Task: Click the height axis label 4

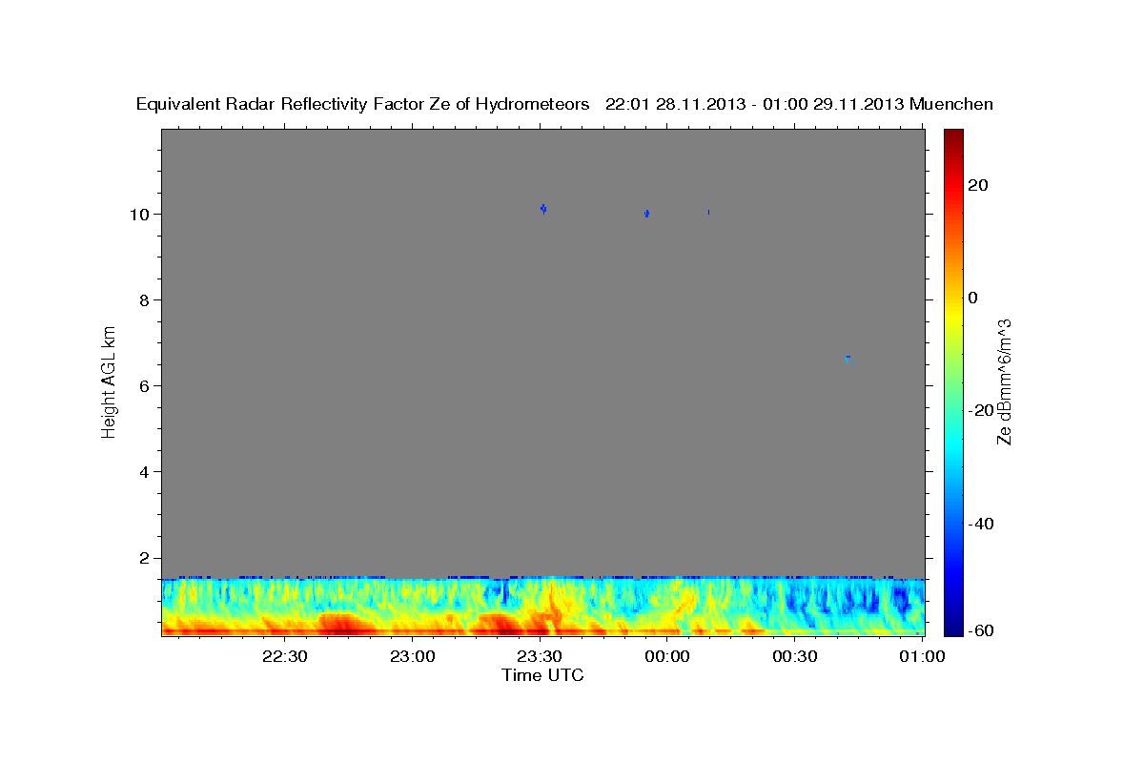Action: 144,472
